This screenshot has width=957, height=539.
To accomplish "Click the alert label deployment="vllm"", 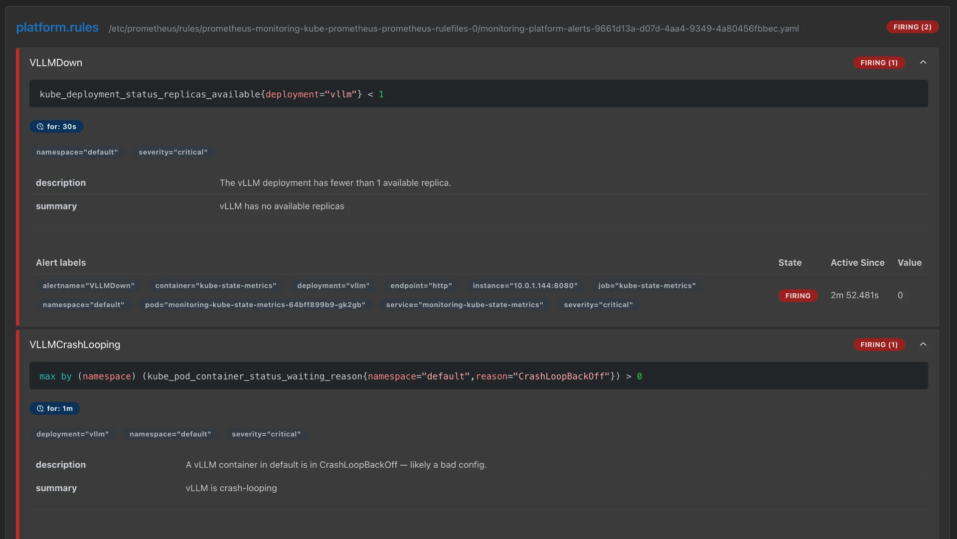I will (333, 286).
